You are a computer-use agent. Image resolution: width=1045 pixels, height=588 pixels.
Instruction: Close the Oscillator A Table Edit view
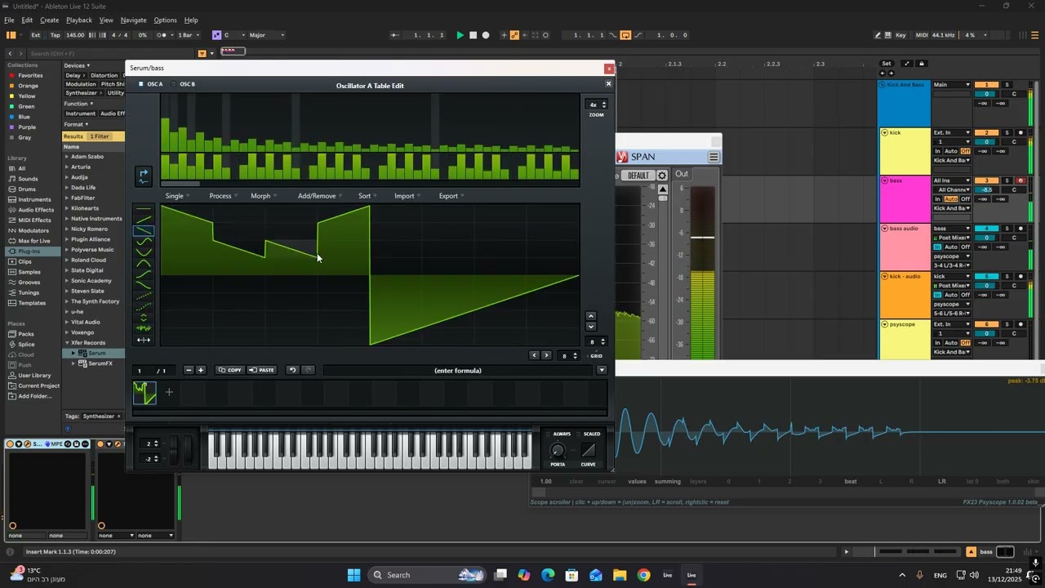pyautogui.click(x=608, y=84)
